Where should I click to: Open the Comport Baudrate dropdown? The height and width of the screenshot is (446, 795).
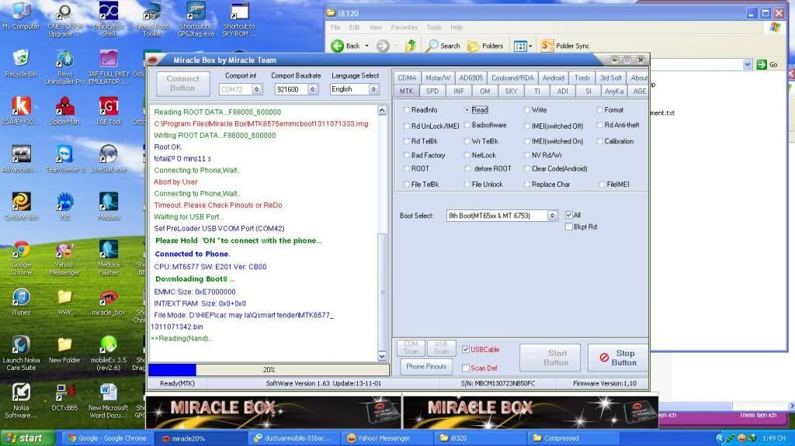[x=313, y=89]
